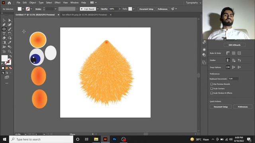Select the Zoom tool
This screenshot has height=143, width=255.
(x=10, y=52)
